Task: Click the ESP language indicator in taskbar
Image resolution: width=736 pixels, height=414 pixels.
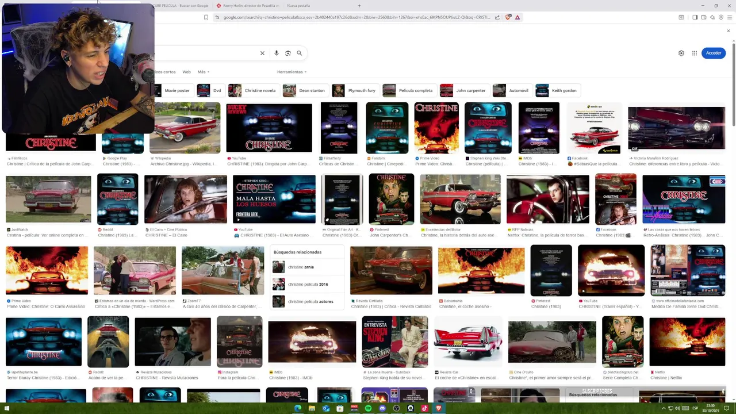Action: (x=695, y=408)
